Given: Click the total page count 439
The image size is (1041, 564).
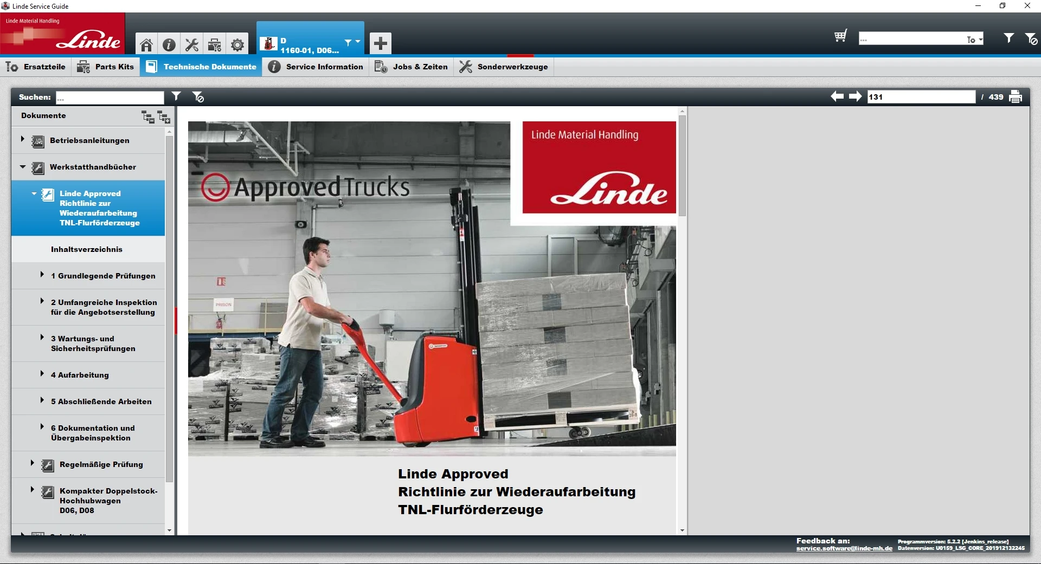Looking at the screenshot, I should coord(996,97).
